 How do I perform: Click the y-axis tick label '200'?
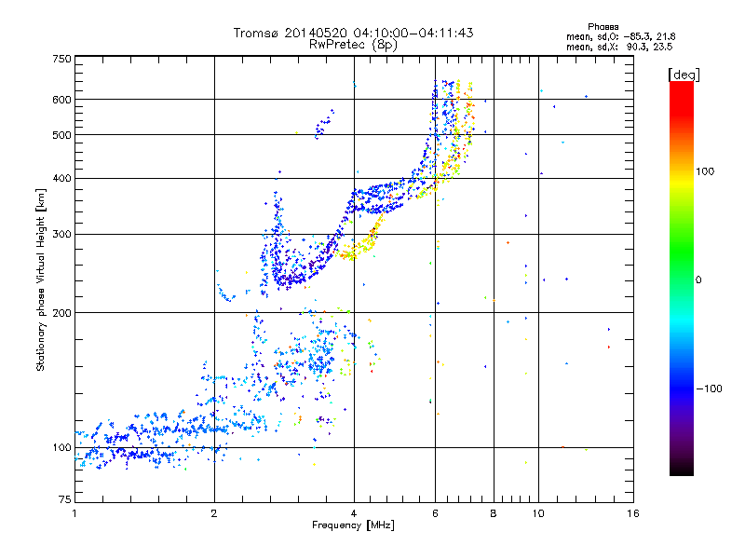[x=61, y=313]
